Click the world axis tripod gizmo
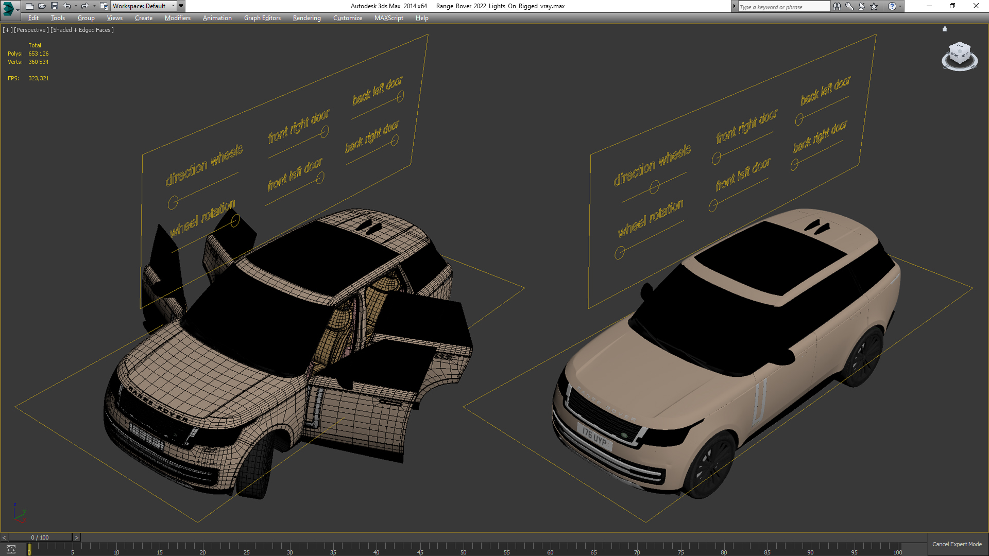The height and width of the screenshot is (556, 989). pos(19,514)
